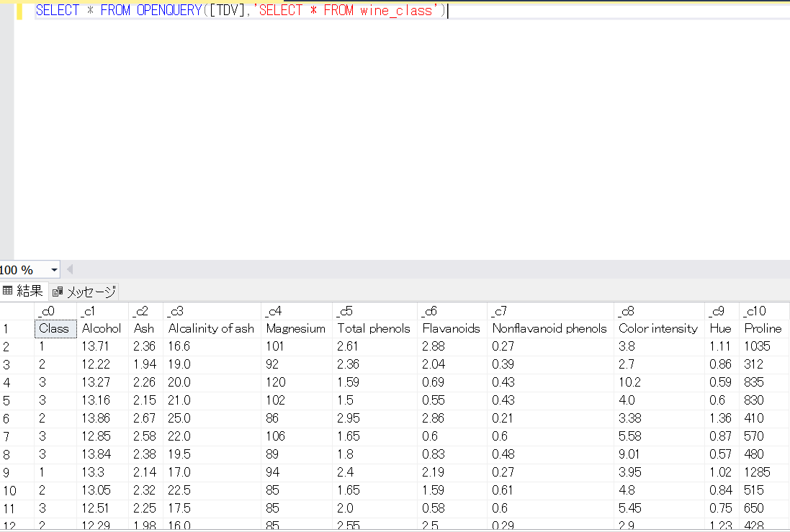
Task: Select the _c7 column header
Action: (551, 311)
